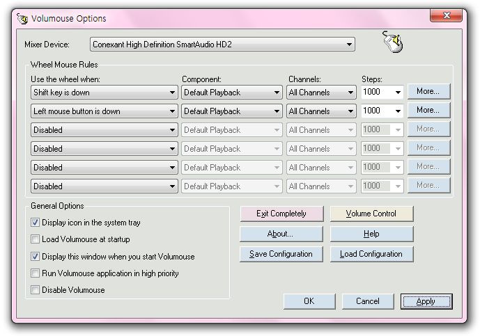Click the 'Volumouse Options' title text
This screenshot has width=480, height=336.
coord(68,18)
